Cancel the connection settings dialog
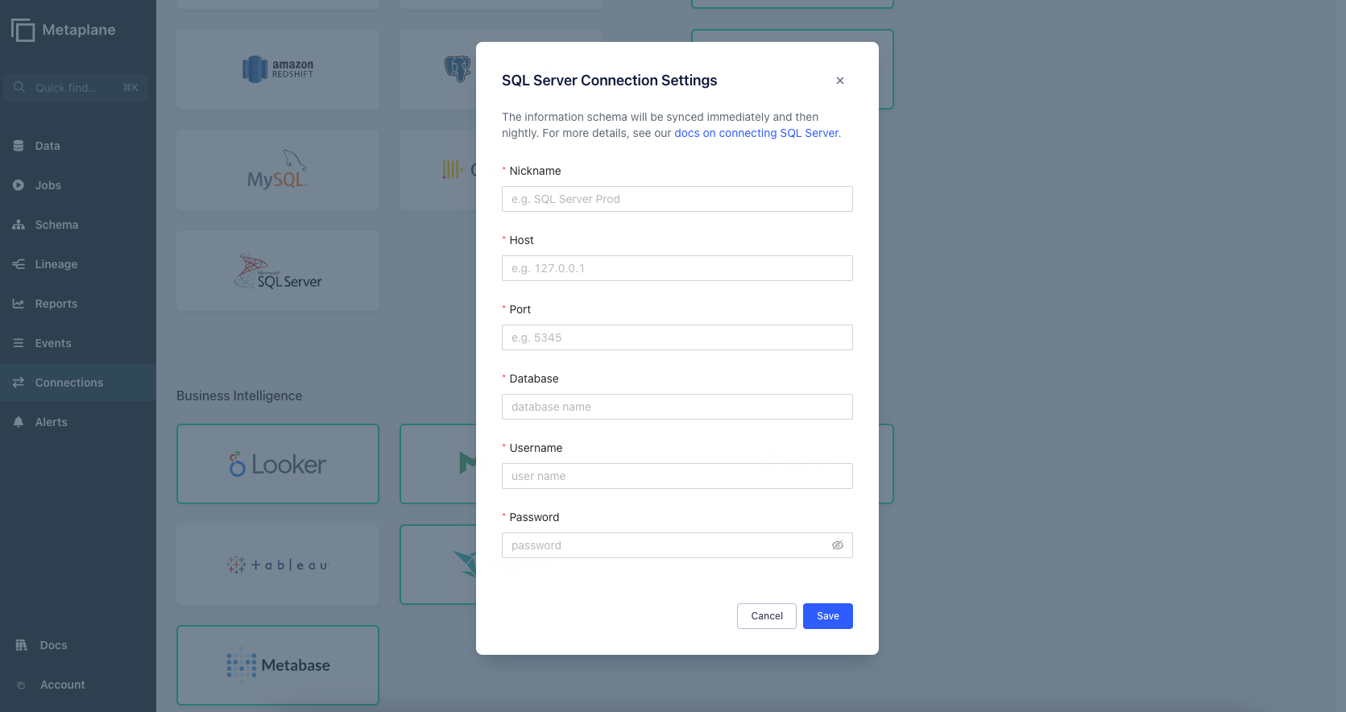 [x=767, y=616]
